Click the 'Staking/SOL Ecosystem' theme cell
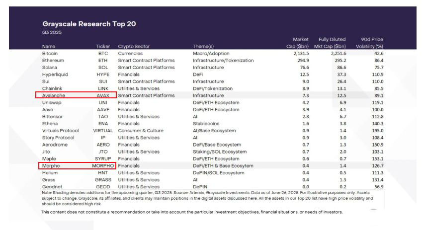 220,152
